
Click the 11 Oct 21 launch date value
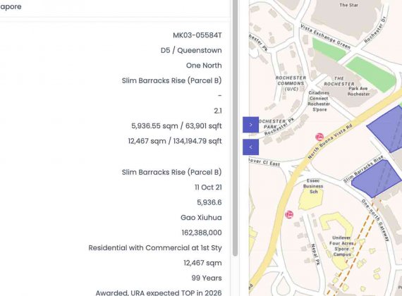[x=208, y=187]
